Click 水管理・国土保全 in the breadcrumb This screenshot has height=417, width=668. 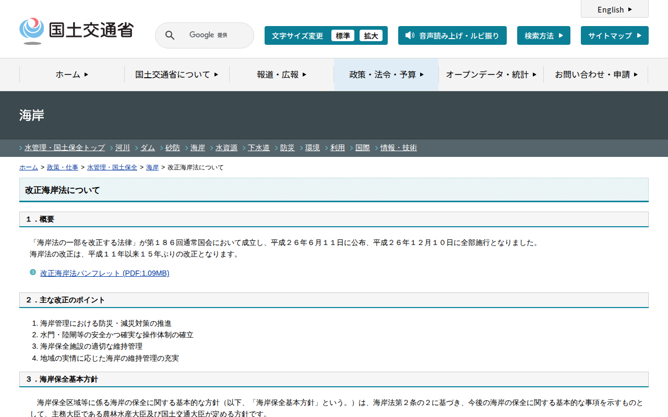112,167
